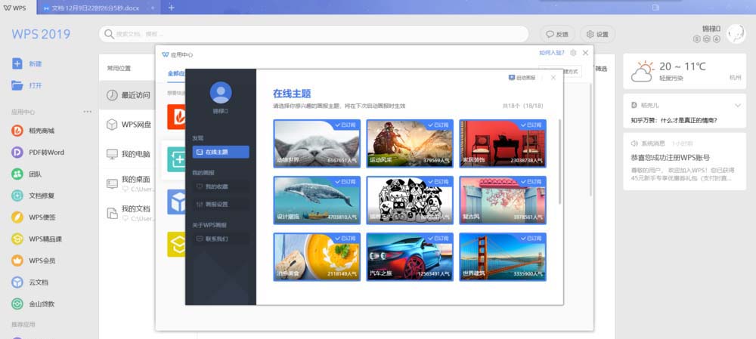
Task: Close the 应用中心 dialog
Action: [x=585, y=53]
